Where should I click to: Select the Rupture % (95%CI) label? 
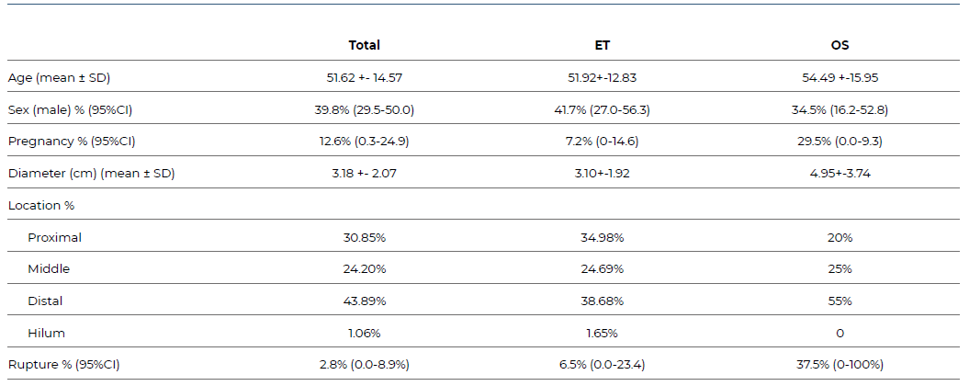63,365
